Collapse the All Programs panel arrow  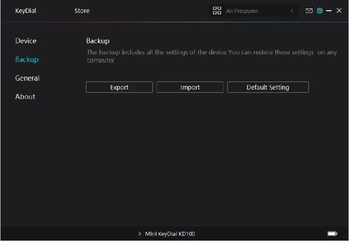tap(292, 11)
